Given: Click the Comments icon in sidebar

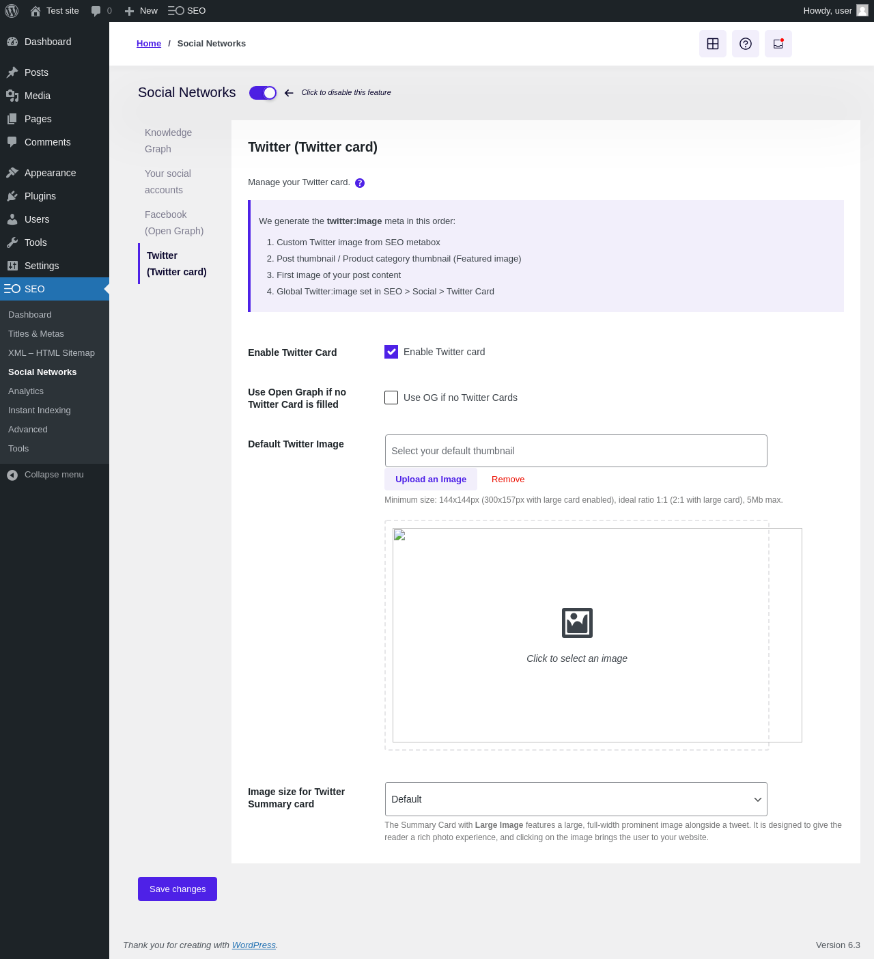Looking at the screenshot, I should pos(12,142).
